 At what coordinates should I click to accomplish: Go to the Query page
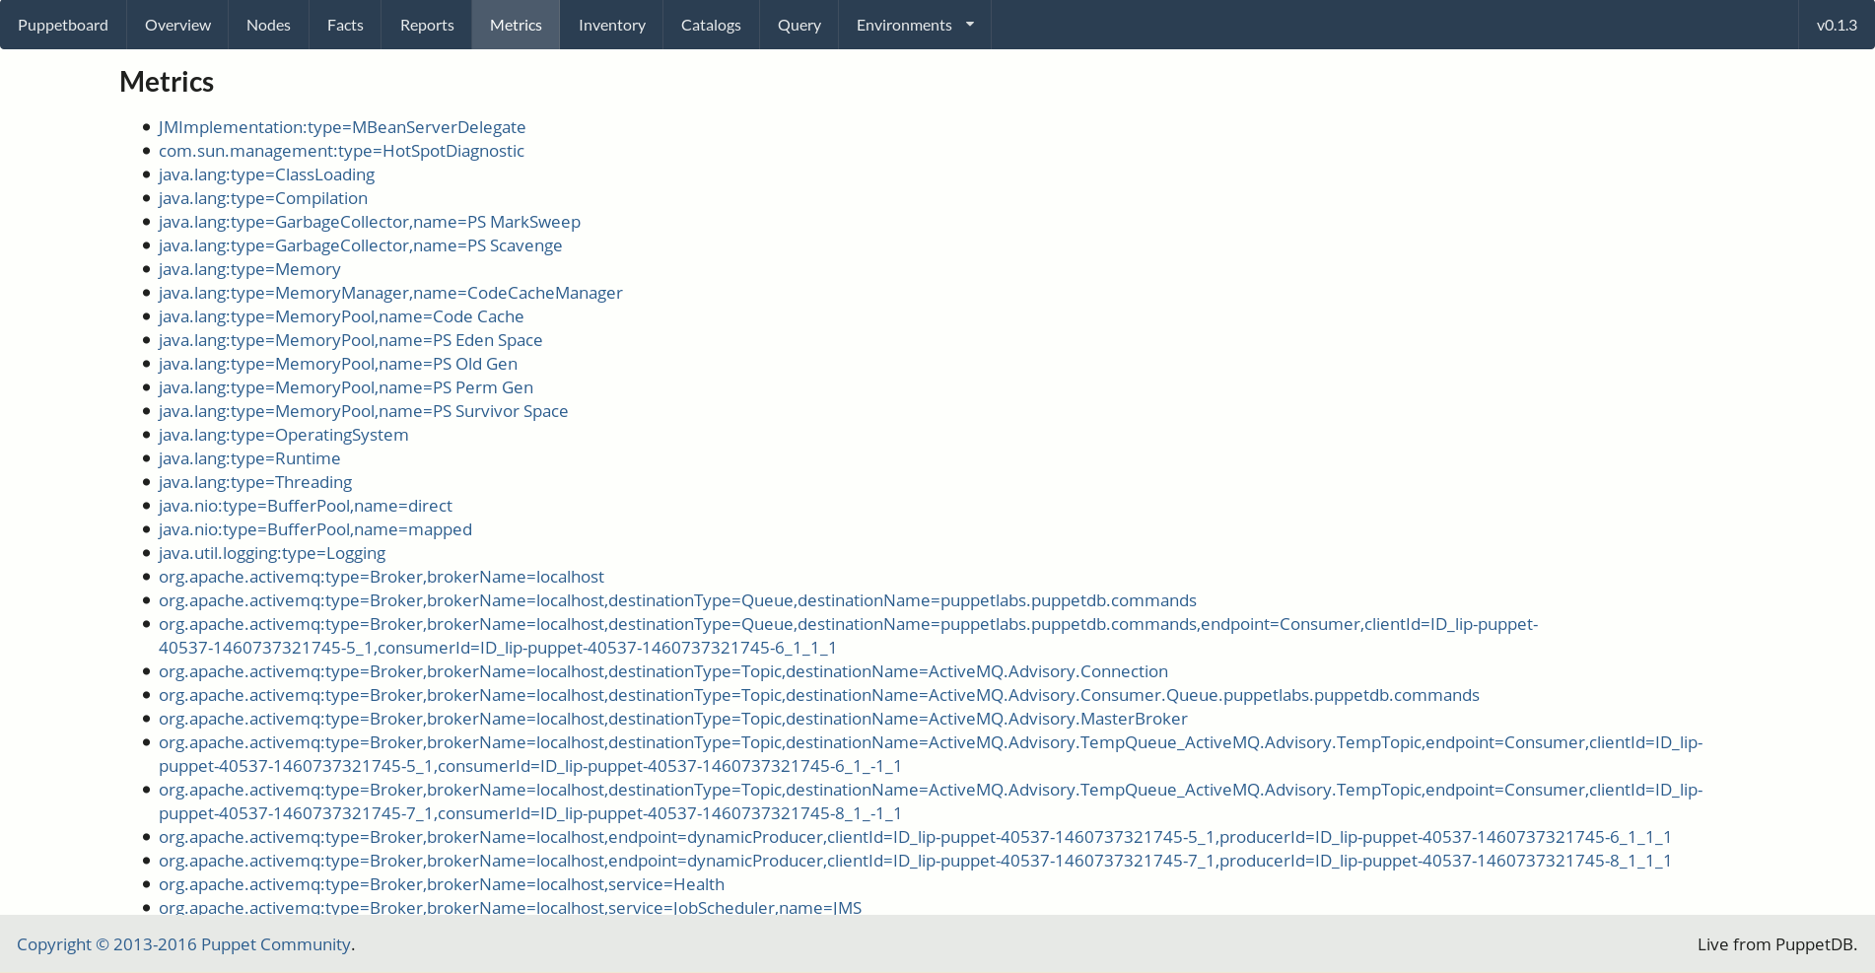click(x=799, y=25)
